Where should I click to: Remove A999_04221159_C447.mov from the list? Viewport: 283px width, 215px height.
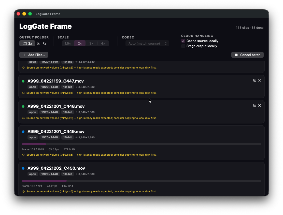(260, 80)
